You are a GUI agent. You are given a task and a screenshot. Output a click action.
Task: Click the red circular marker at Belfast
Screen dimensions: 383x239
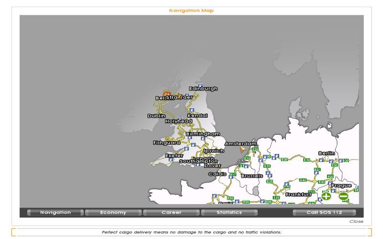pos(167,94)
